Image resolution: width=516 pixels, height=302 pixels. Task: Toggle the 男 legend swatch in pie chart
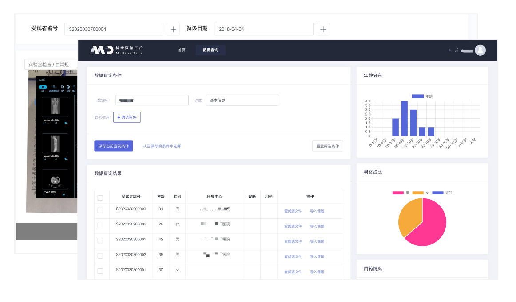click(398, 193)
